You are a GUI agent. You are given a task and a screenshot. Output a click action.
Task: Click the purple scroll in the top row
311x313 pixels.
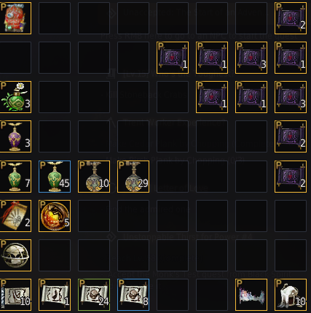pos(291,18)
